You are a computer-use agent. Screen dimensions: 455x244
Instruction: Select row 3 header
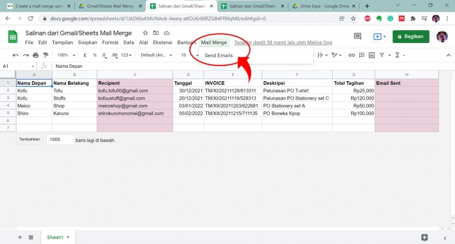[x=8, y=98]
